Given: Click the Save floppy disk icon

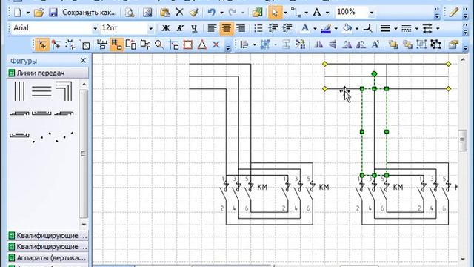Looking at the screenshot, I should tap(53, 13).
